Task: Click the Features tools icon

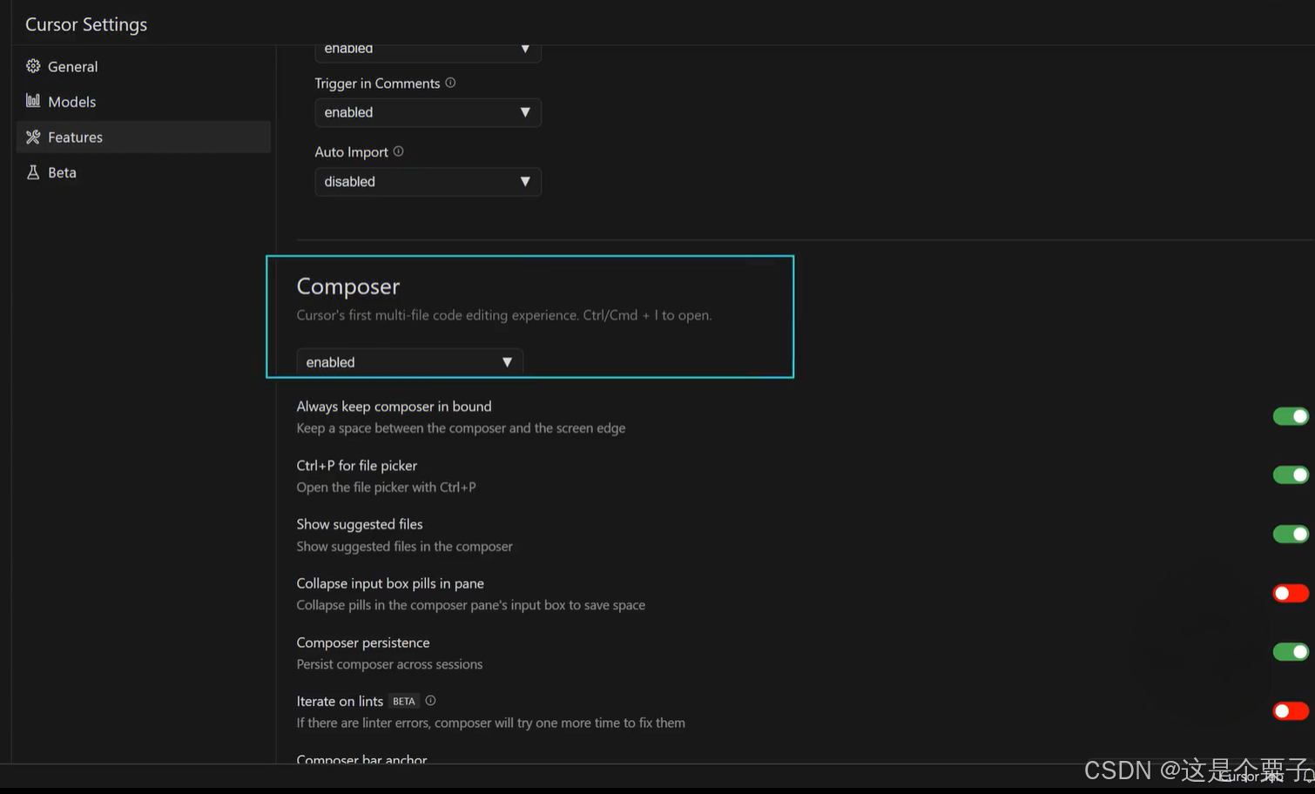Action: (x=33, y=137)
